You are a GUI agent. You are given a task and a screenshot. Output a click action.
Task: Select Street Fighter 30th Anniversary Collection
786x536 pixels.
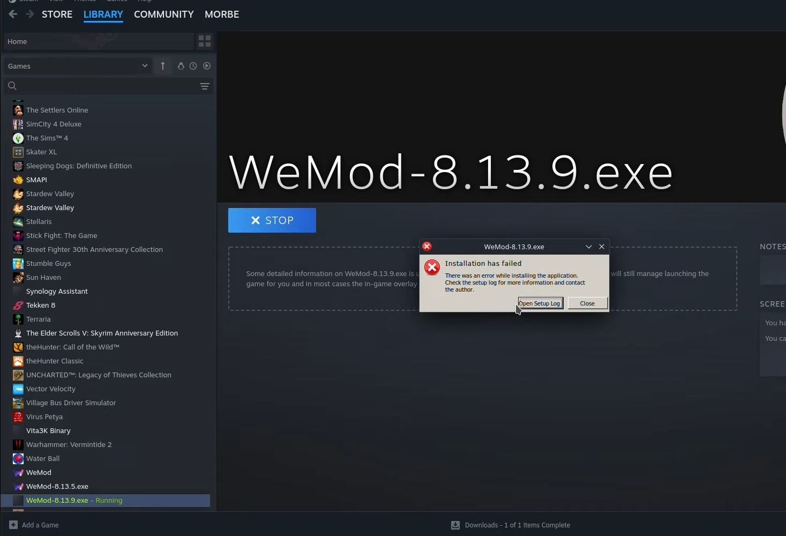[x=94, y=249]
